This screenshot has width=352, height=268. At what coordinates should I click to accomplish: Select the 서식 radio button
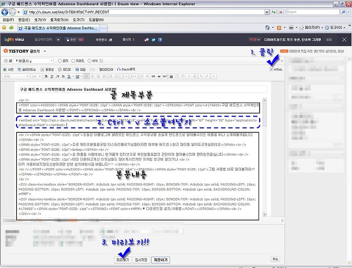89,61
